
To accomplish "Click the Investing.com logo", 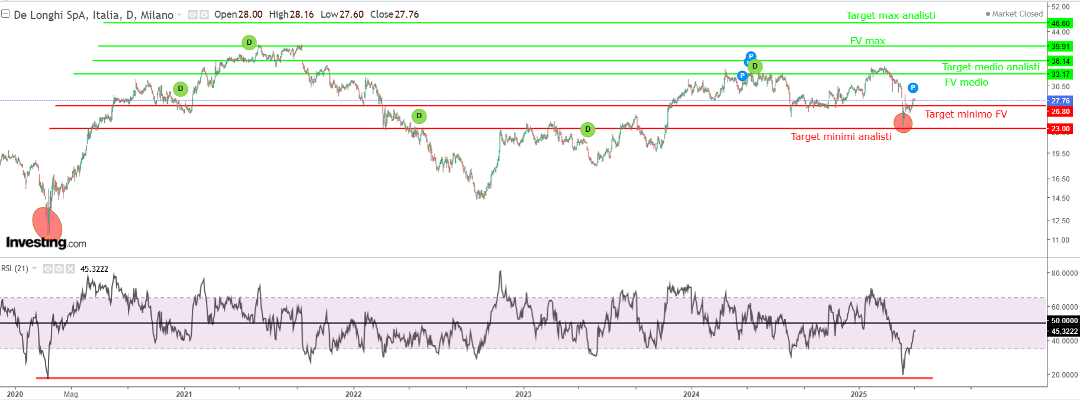I will tap(46, 243).
